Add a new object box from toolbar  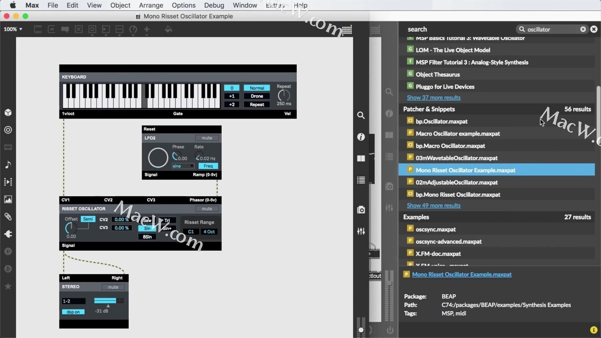point(38,29)
